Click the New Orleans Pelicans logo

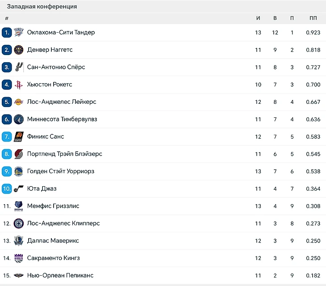point(18,275)
